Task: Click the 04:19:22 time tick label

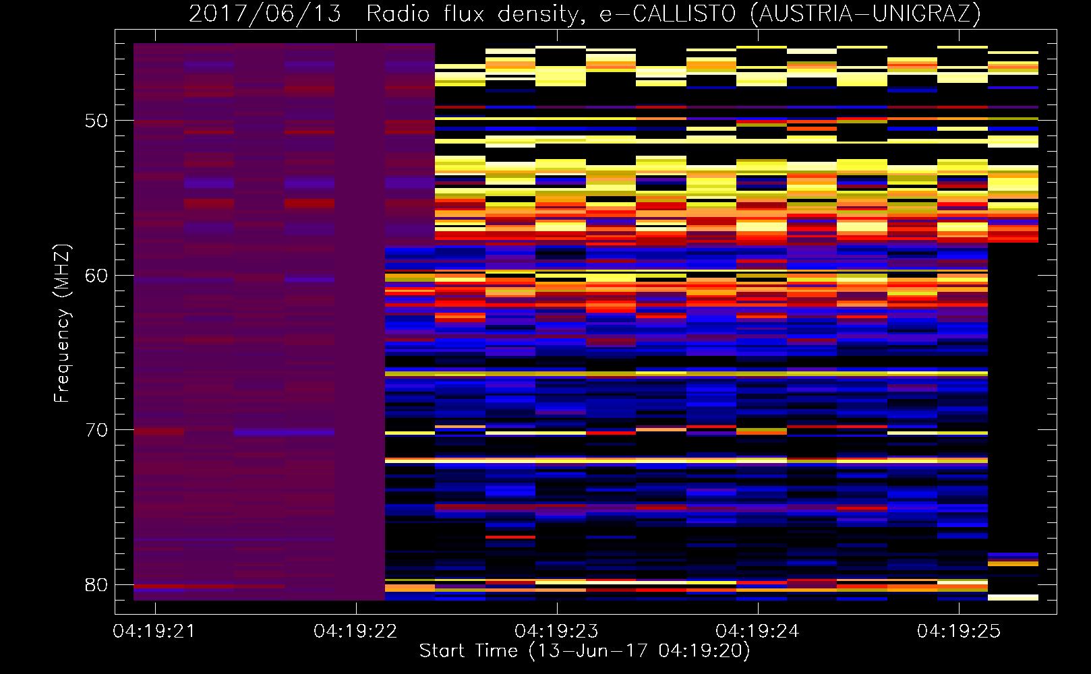Action: coord(355,632)
